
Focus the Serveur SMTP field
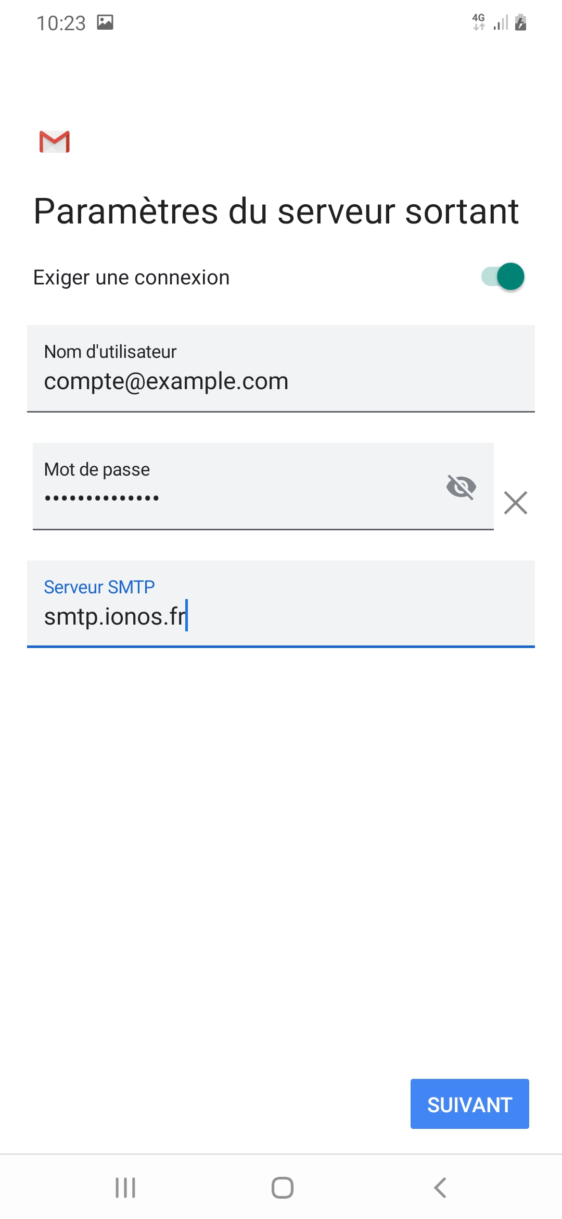pos(281,604)
